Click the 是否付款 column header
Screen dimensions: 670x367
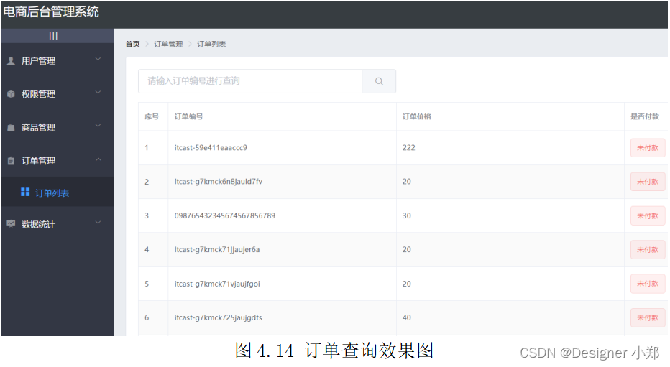click(645, 116)
